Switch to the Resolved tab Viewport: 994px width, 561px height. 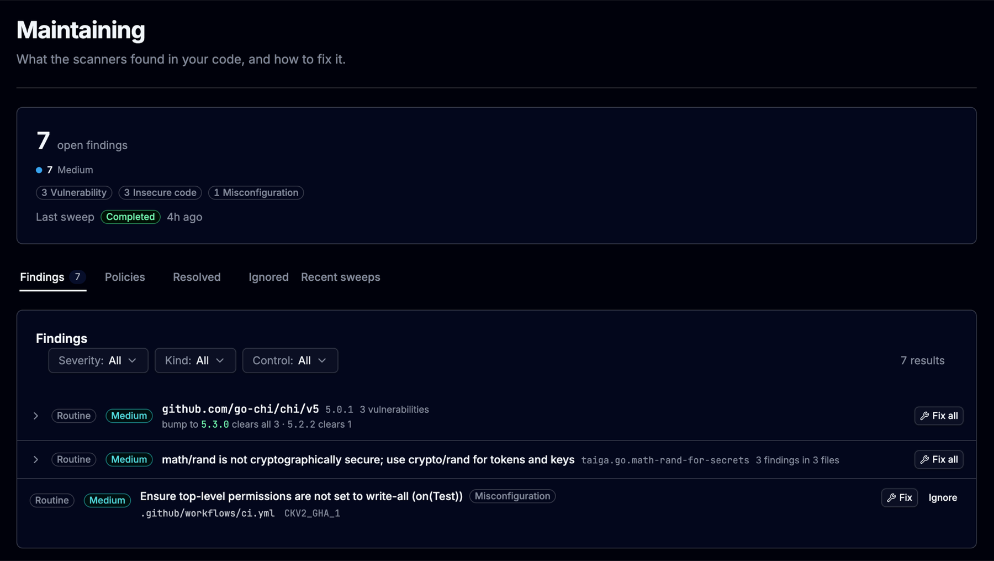point(197,277)
